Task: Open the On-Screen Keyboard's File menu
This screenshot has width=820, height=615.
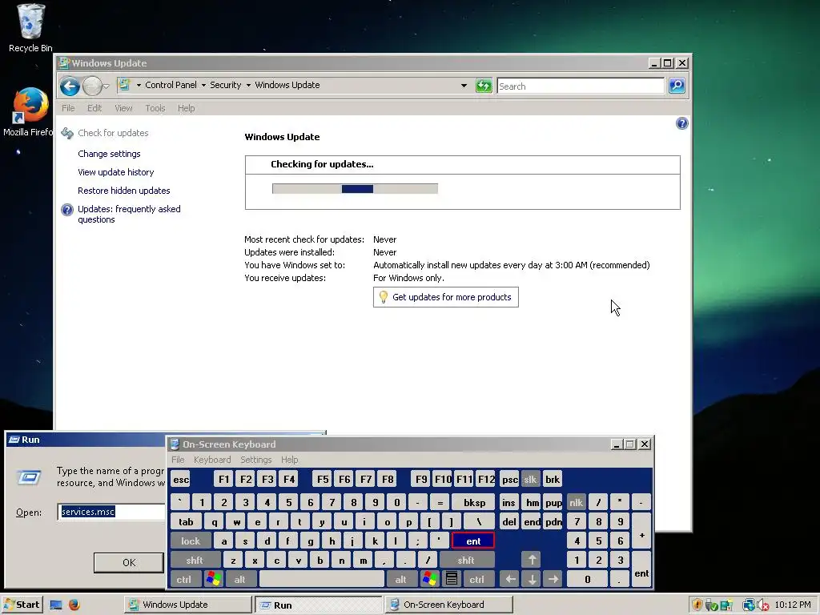Action: click(x=178, y=460)
